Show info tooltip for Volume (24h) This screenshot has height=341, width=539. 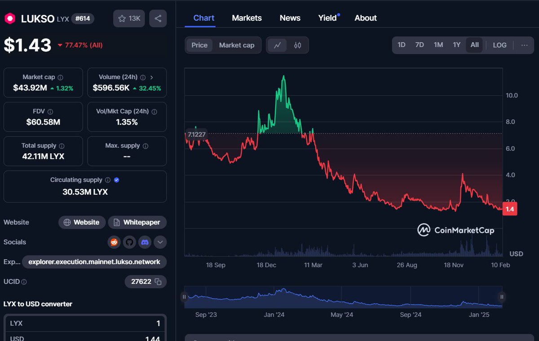point(143,77)
